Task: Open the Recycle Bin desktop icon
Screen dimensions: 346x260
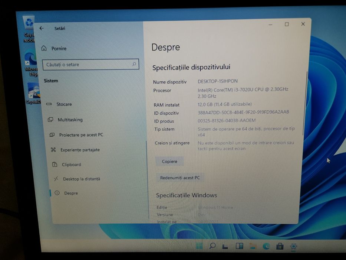Action: coord(29,29)
